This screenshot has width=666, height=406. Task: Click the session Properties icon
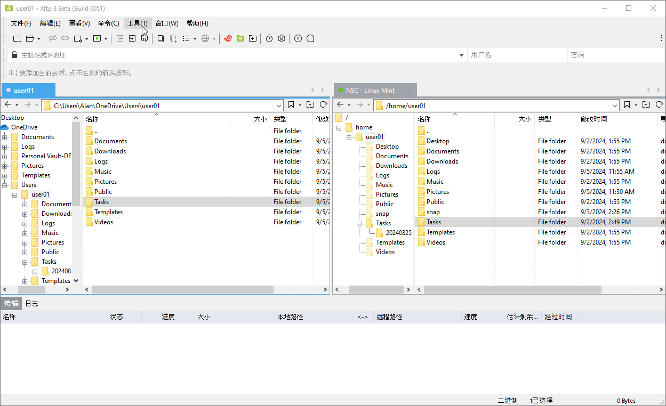(x=78, y=38)
